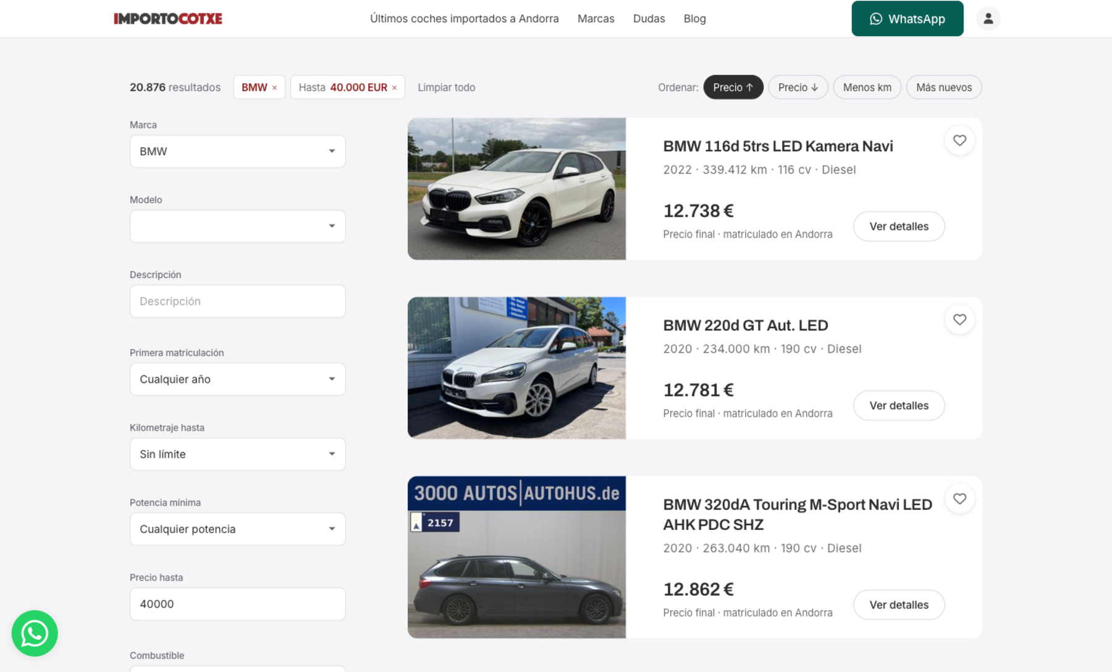Open the white BMW 116d photo

coord(516,189)
